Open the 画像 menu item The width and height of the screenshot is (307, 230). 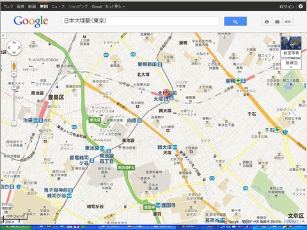tap(20, 6)
